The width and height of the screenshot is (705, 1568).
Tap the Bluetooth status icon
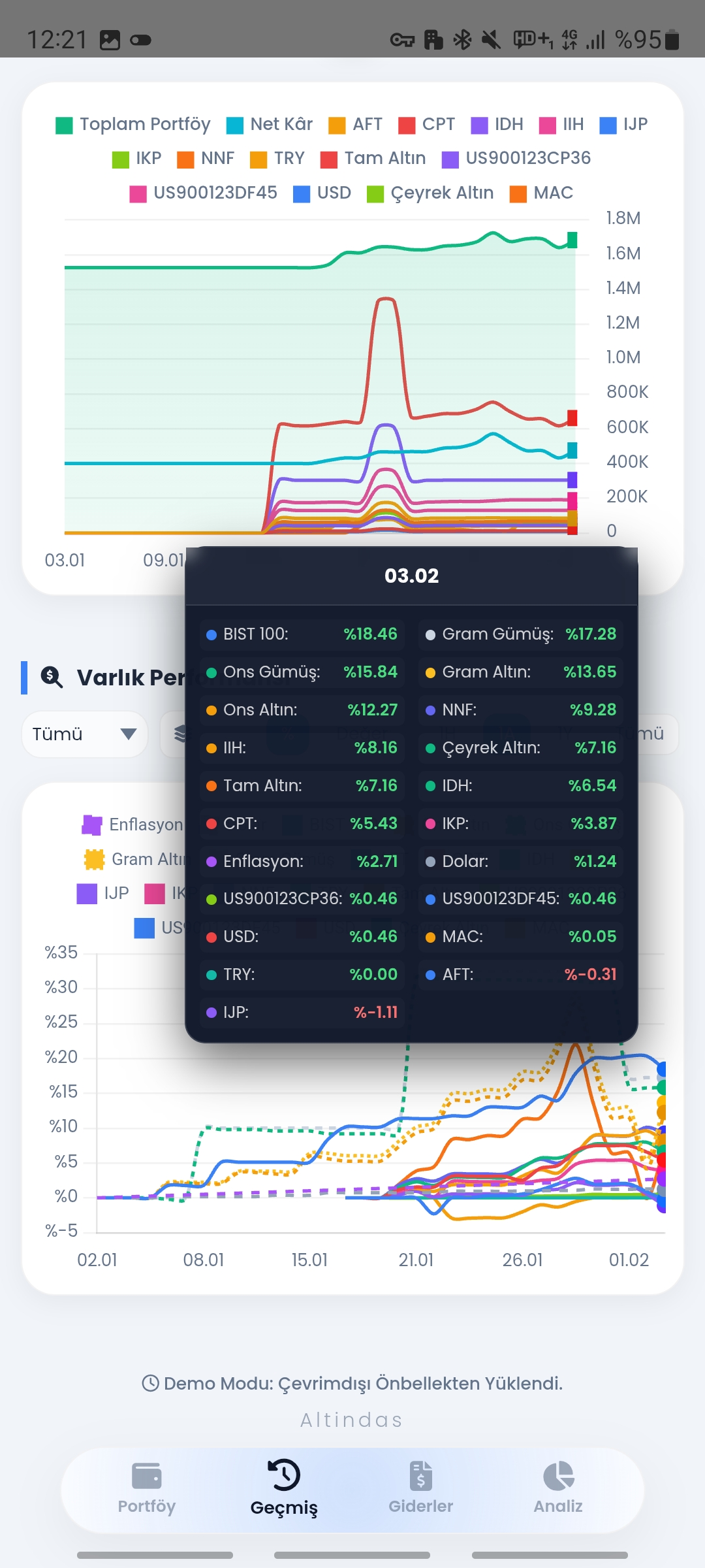[462, 40]
